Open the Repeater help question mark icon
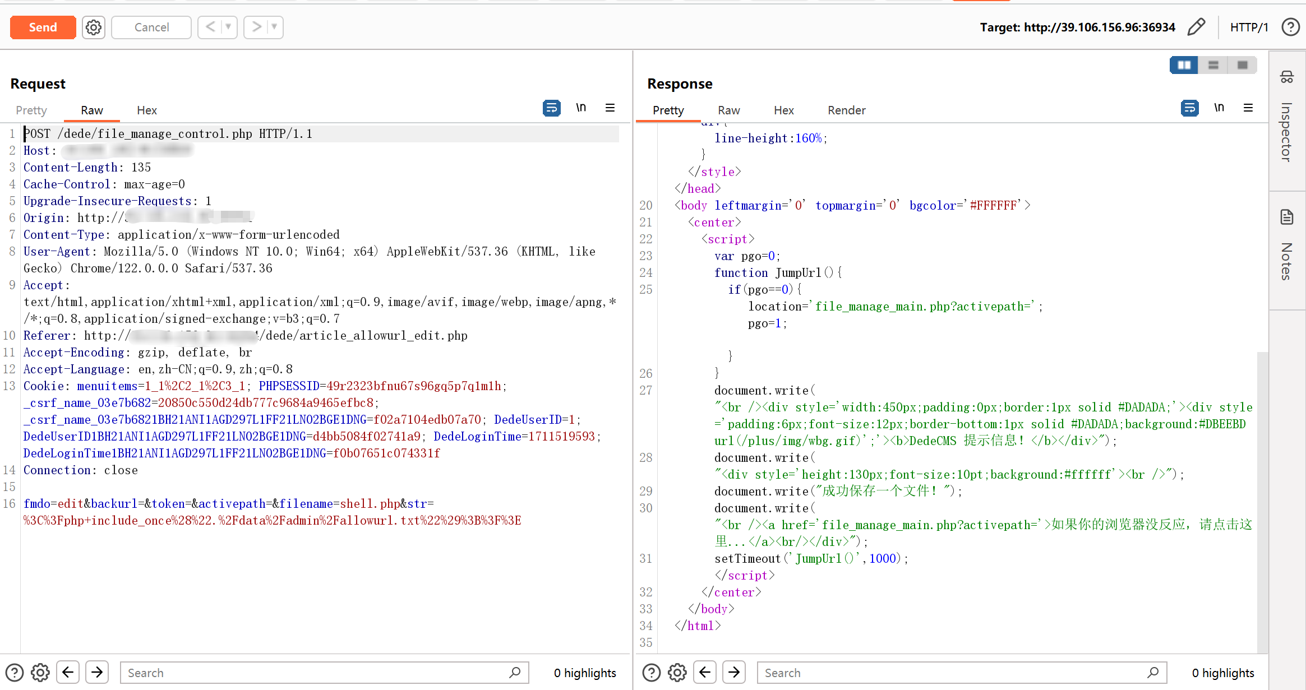 [1290, 27]
